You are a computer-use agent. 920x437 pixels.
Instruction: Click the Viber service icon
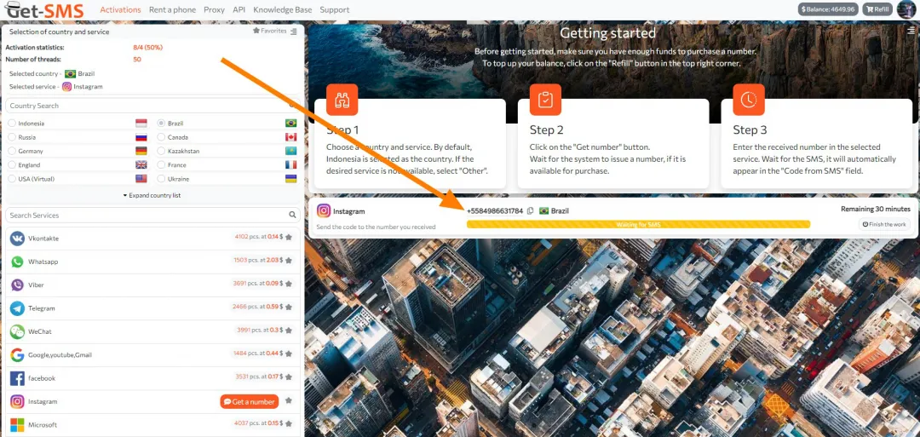[17, 285]
